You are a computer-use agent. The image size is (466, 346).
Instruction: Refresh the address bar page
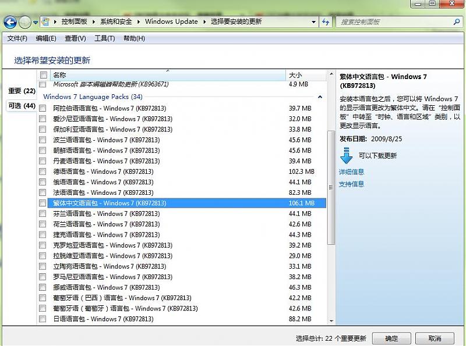pyautogui.click(x=326, y=22)
